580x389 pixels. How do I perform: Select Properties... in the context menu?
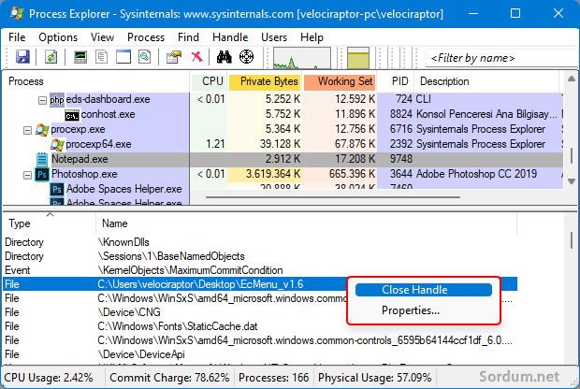click(411, 310)
